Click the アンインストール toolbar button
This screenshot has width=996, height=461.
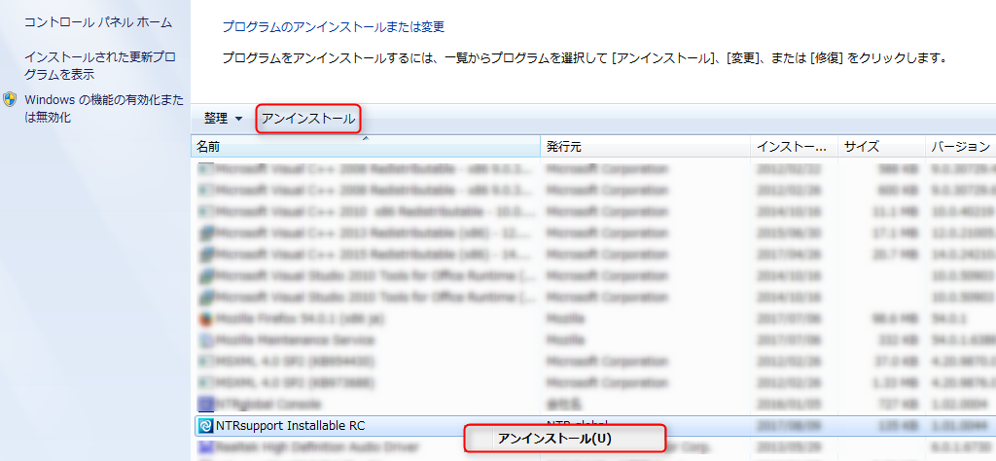tap(308, 119)
